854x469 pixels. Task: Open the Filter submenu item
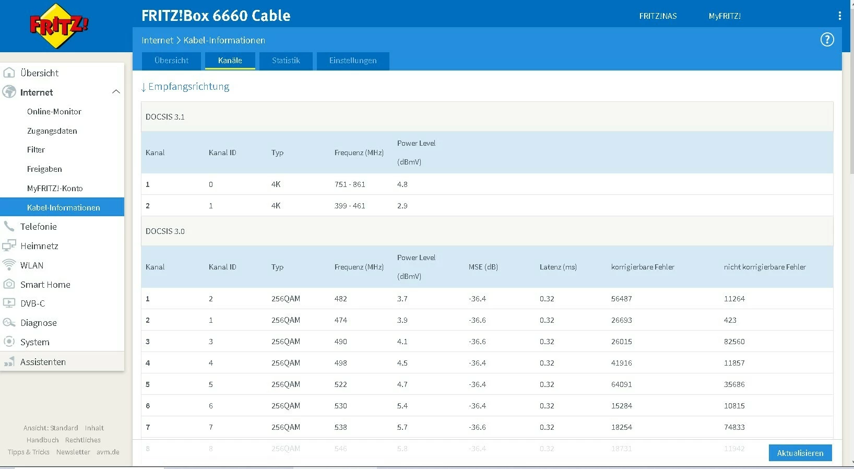[36, 149]
